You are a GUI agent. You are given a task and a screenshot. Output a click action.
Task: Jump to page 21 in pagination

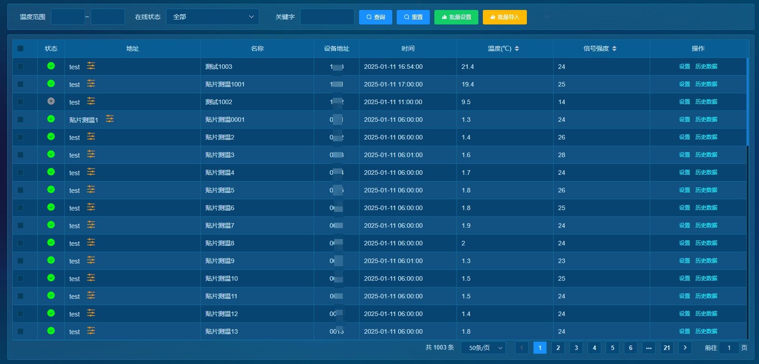[x=667, y=348]
